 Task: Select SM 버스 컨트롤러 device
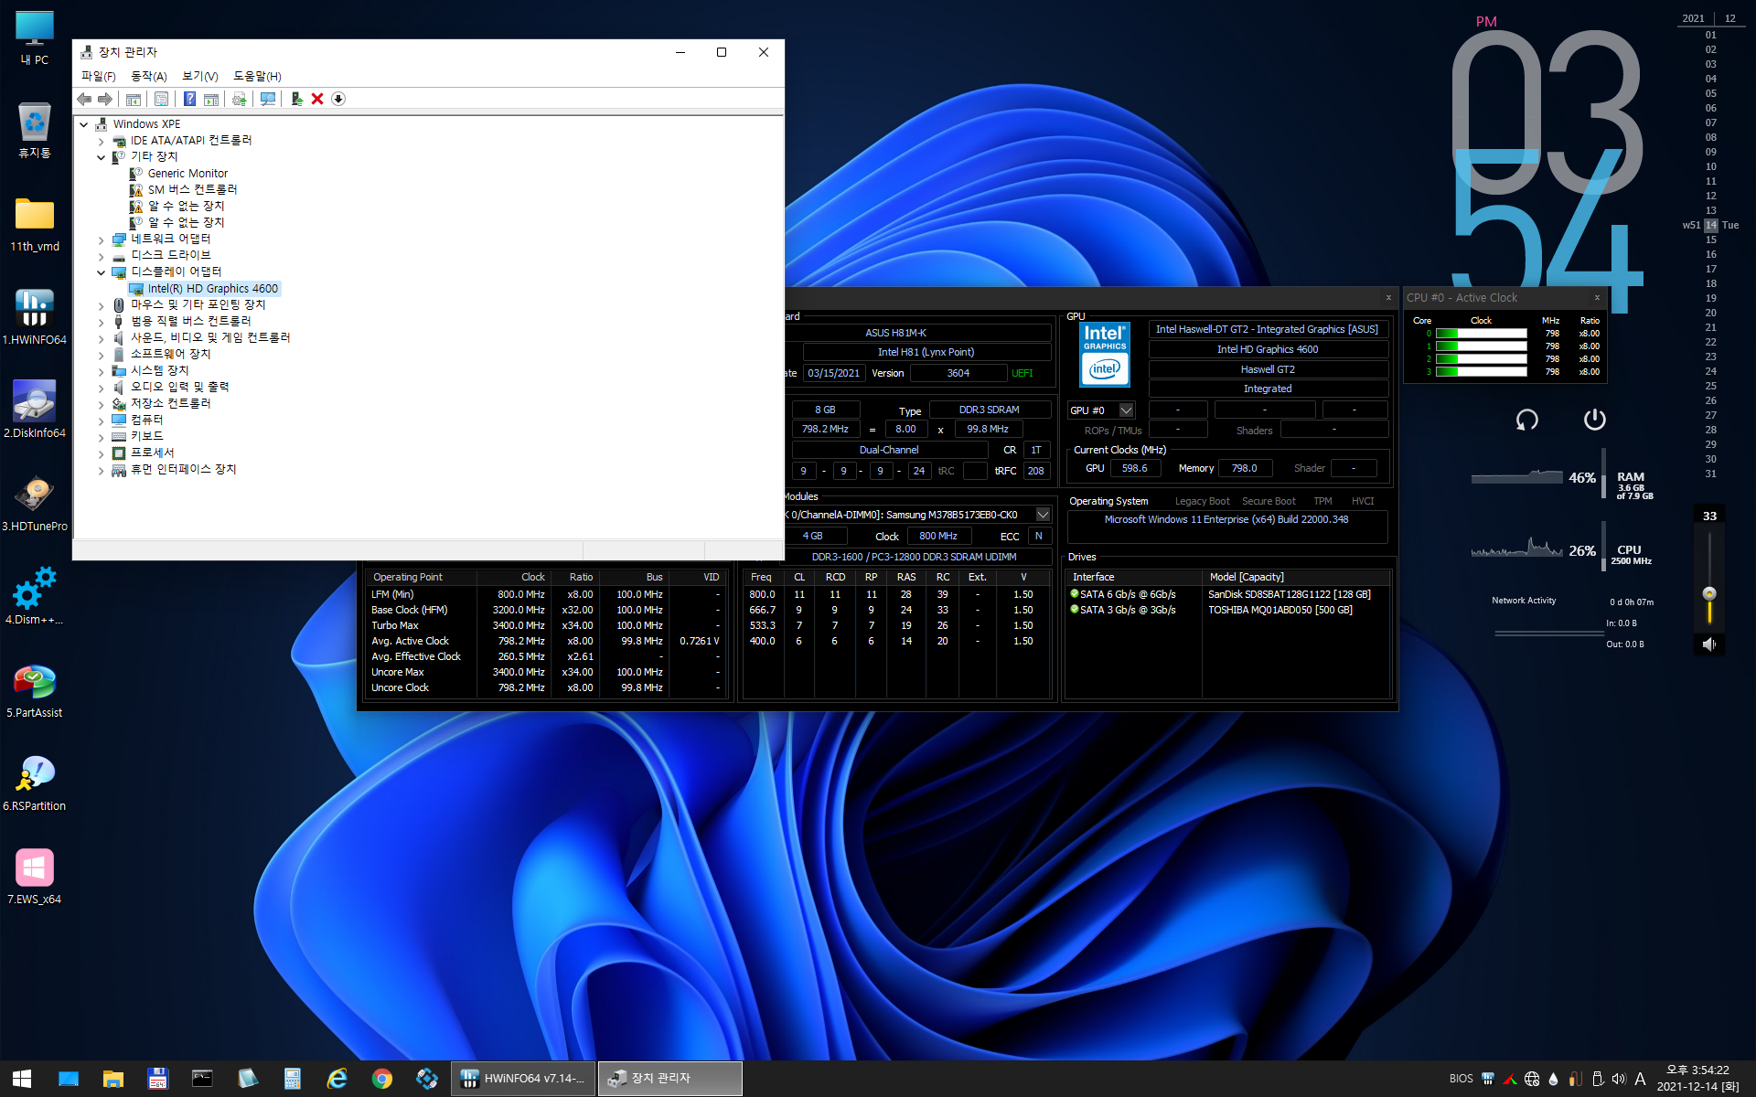[192, 190]
